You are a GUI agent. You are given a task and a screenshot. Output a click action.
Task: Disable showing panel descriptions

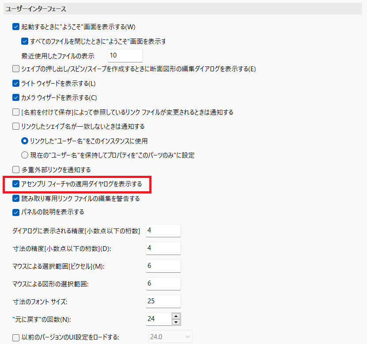(15, 212)
